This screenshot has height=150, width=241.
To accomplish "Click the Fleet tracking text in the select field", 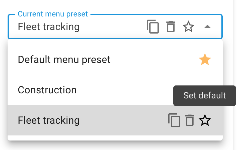I will pyautogui.click(x=49, y=27).
